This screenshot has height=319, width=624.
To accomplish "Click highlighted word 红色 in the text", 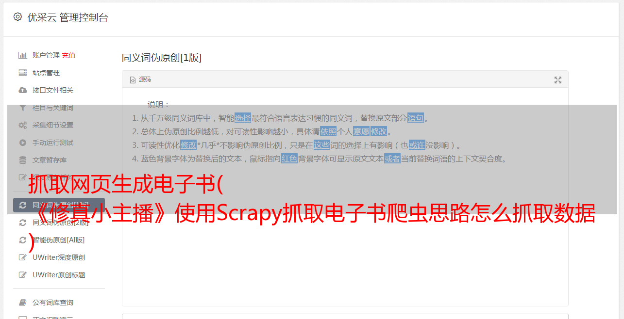I will pyautogui.click(x=289, y=159).
